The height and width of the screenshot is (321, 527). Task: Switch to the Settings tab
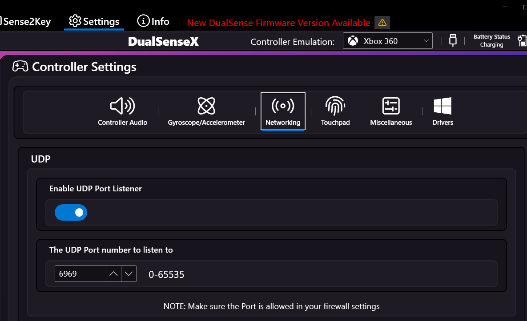94,21
